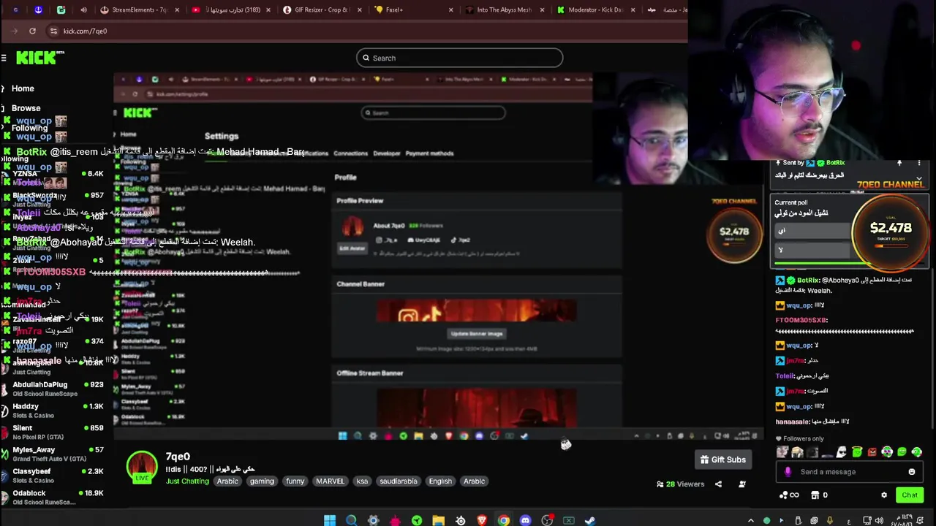Select the saudiarabia tag
This screenshot has height=526, width=936.
(x=399, y=481)
